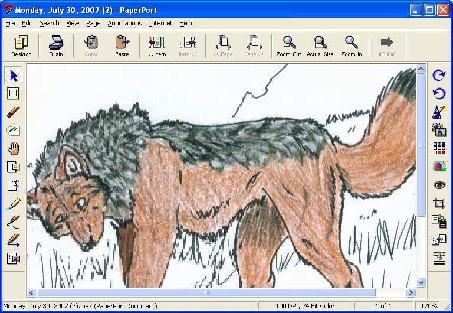Screen dimensions: 453x313
Task: Click the Twain scanner button
Action: (x=56, y=46)
